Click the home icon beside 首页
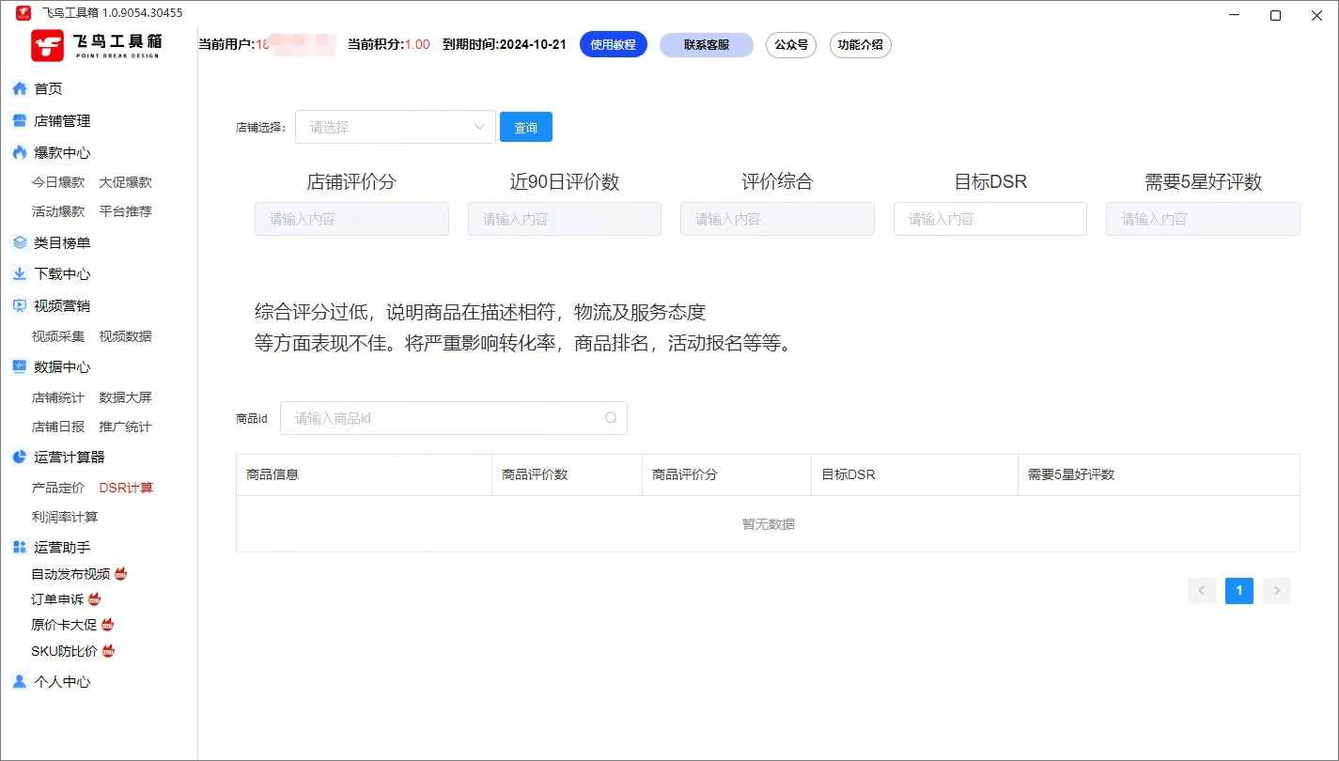The height and width of the screenshot is (761, 1339). tap(19, 89)
